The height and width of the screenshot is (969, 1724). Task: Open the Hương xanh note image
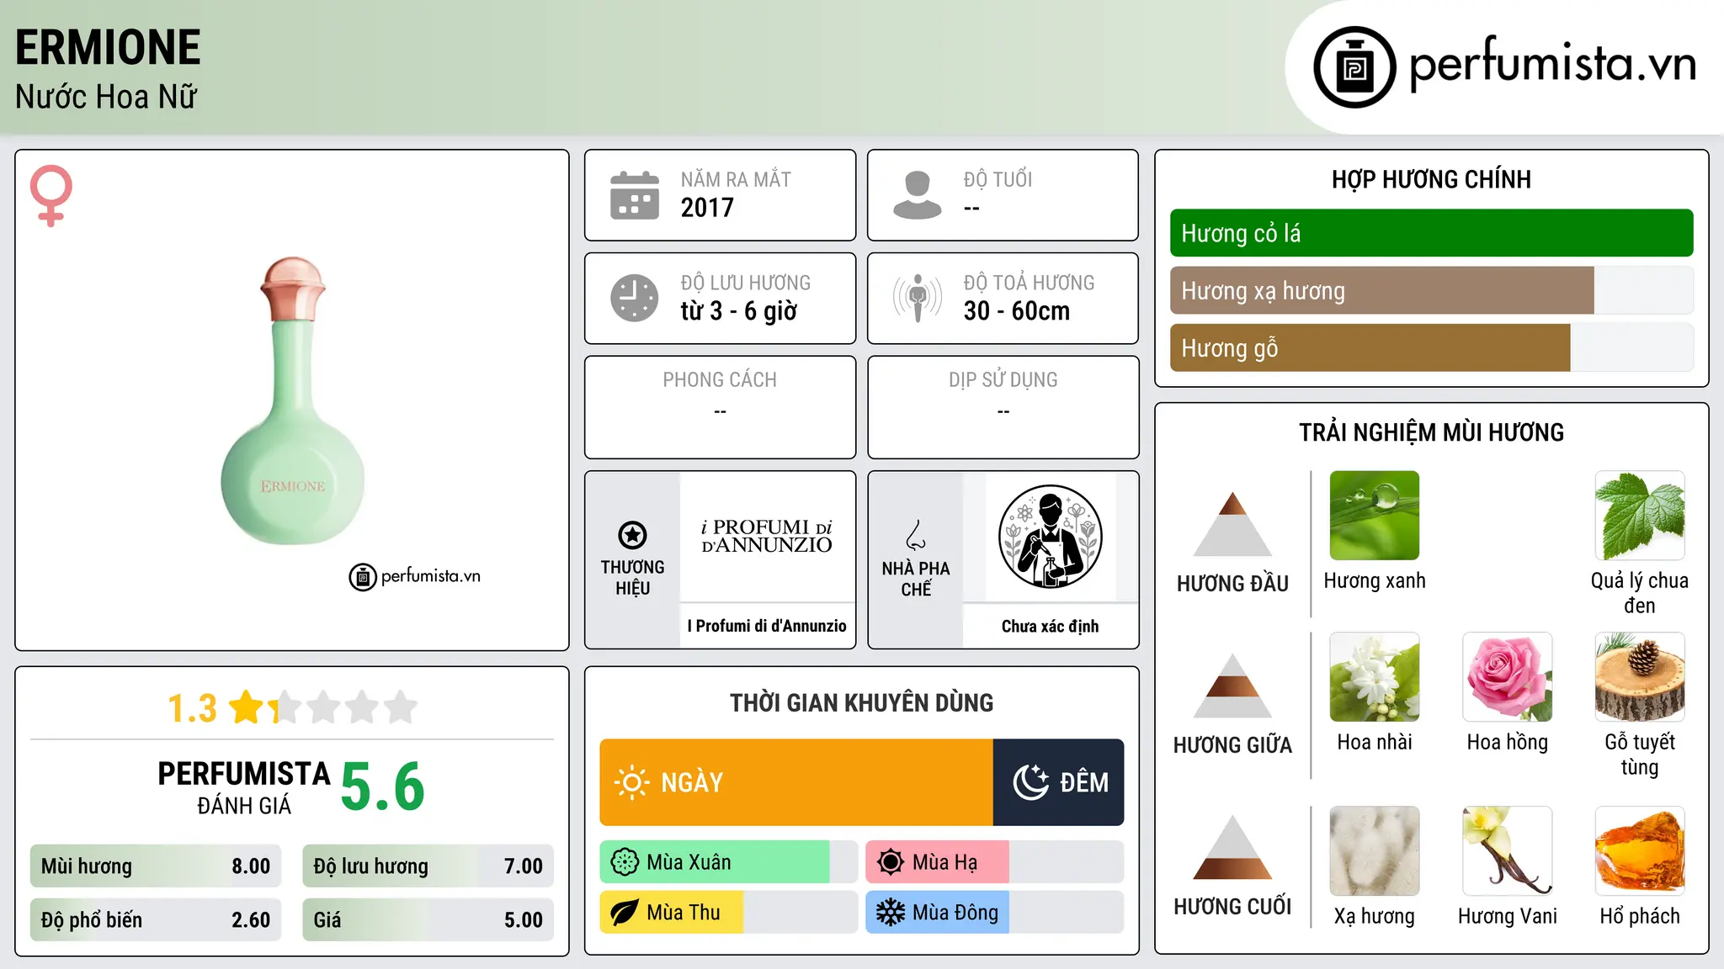[x=1375, y=516]
